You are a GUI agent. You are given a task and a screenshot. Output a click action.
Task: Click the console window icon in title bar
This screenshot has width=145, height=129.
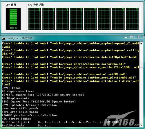click(3, 38)
